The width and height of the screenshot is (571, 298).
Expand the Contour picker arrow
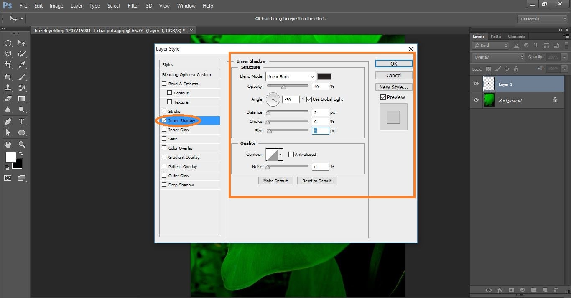[x=280, y=155]
